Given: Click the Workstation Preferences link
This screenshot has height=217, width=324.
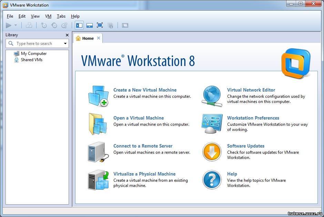Looking at the screenshot, I should [x=253, y=118].
